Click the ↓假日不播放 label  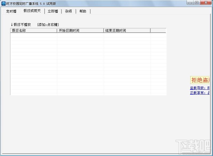pyautogui.click(x=21, y=25)
